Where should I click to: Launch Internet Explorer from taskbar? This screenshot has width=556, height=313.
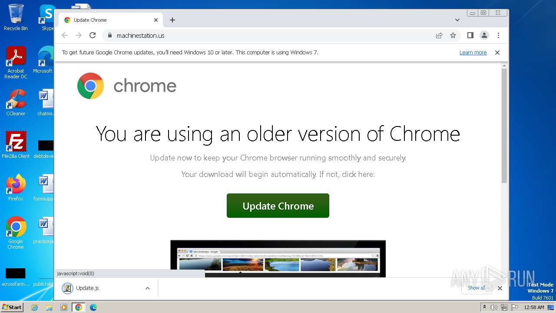pyautogui.click(x=34, y=307)
